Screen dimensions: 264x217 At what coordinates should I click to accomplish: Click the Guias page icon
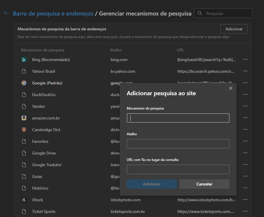tap(24, 176)
